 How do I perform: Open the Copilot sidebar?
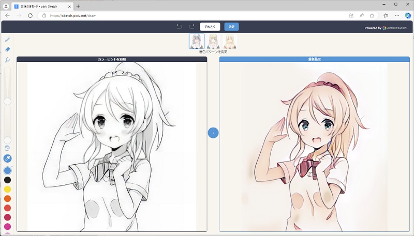(408, 15)
